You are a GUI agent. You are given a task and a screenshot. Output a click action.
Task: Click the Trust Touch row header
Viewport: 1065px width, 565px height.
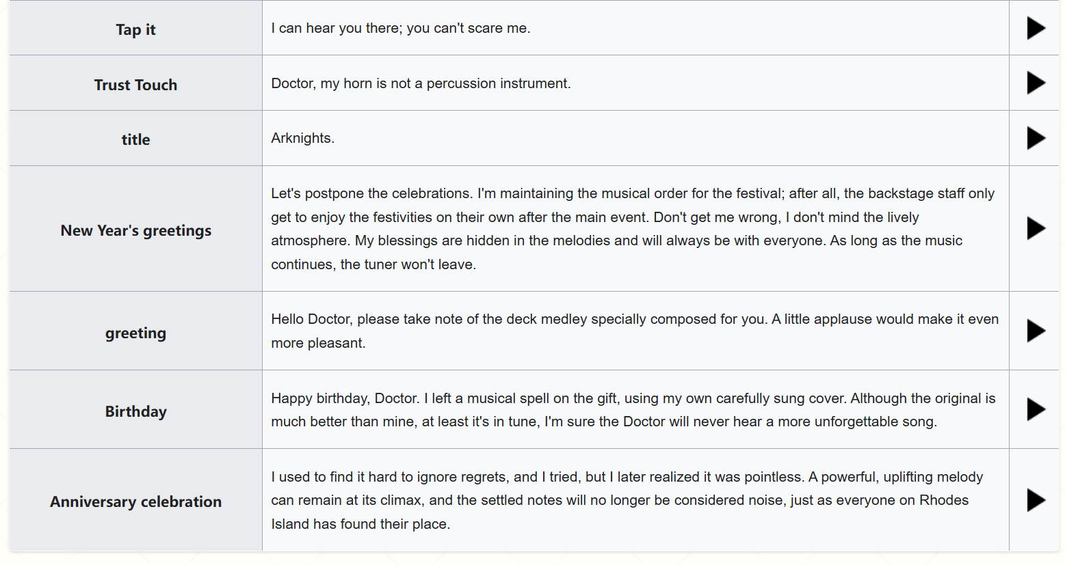coord(135,85)
